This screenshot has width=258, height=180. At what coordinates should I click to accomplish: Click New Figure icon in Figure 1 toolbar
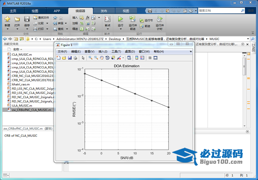pos(58,58)
